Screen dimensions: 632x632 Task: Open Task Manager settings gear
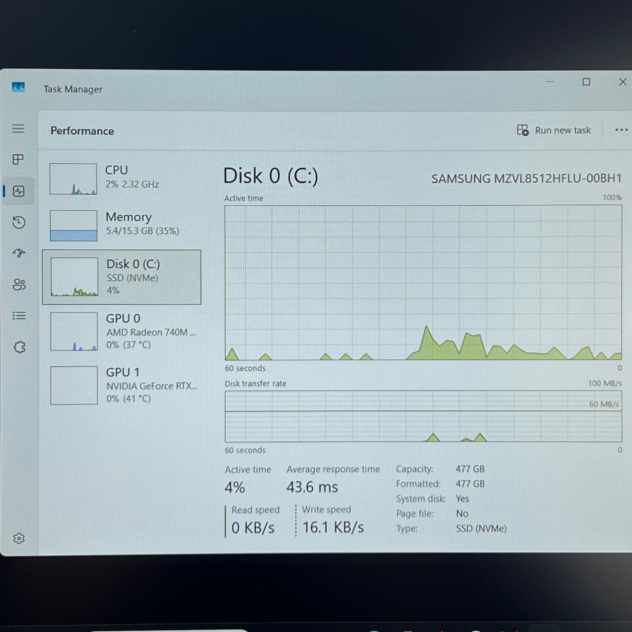(x=19, y=538)
